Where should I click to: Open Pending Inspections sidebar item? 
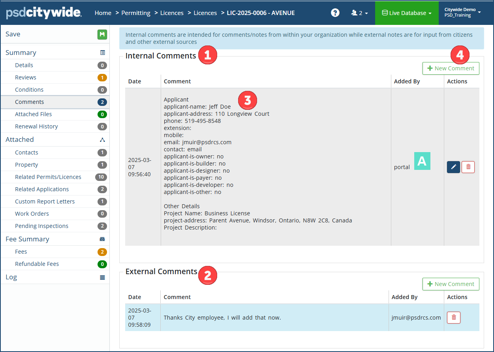55,226
